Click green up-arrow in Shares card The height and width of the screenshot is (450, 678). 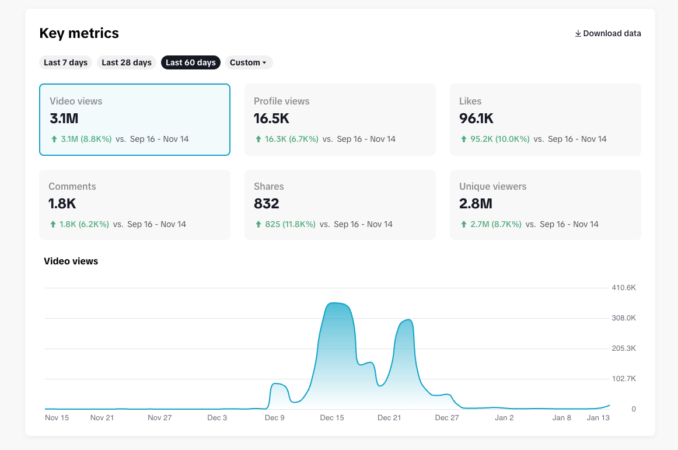258,224
